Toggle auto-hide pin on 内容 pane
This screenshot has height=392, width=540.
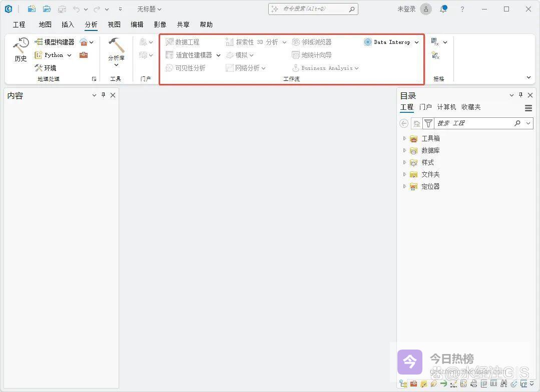pyautogui.click(x=104, y=95)
